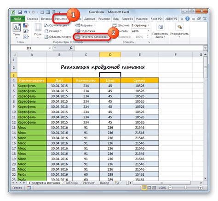Click Область печати print area button
The height and width of the screenshot is (201, 218).
[x=58, y=37]
